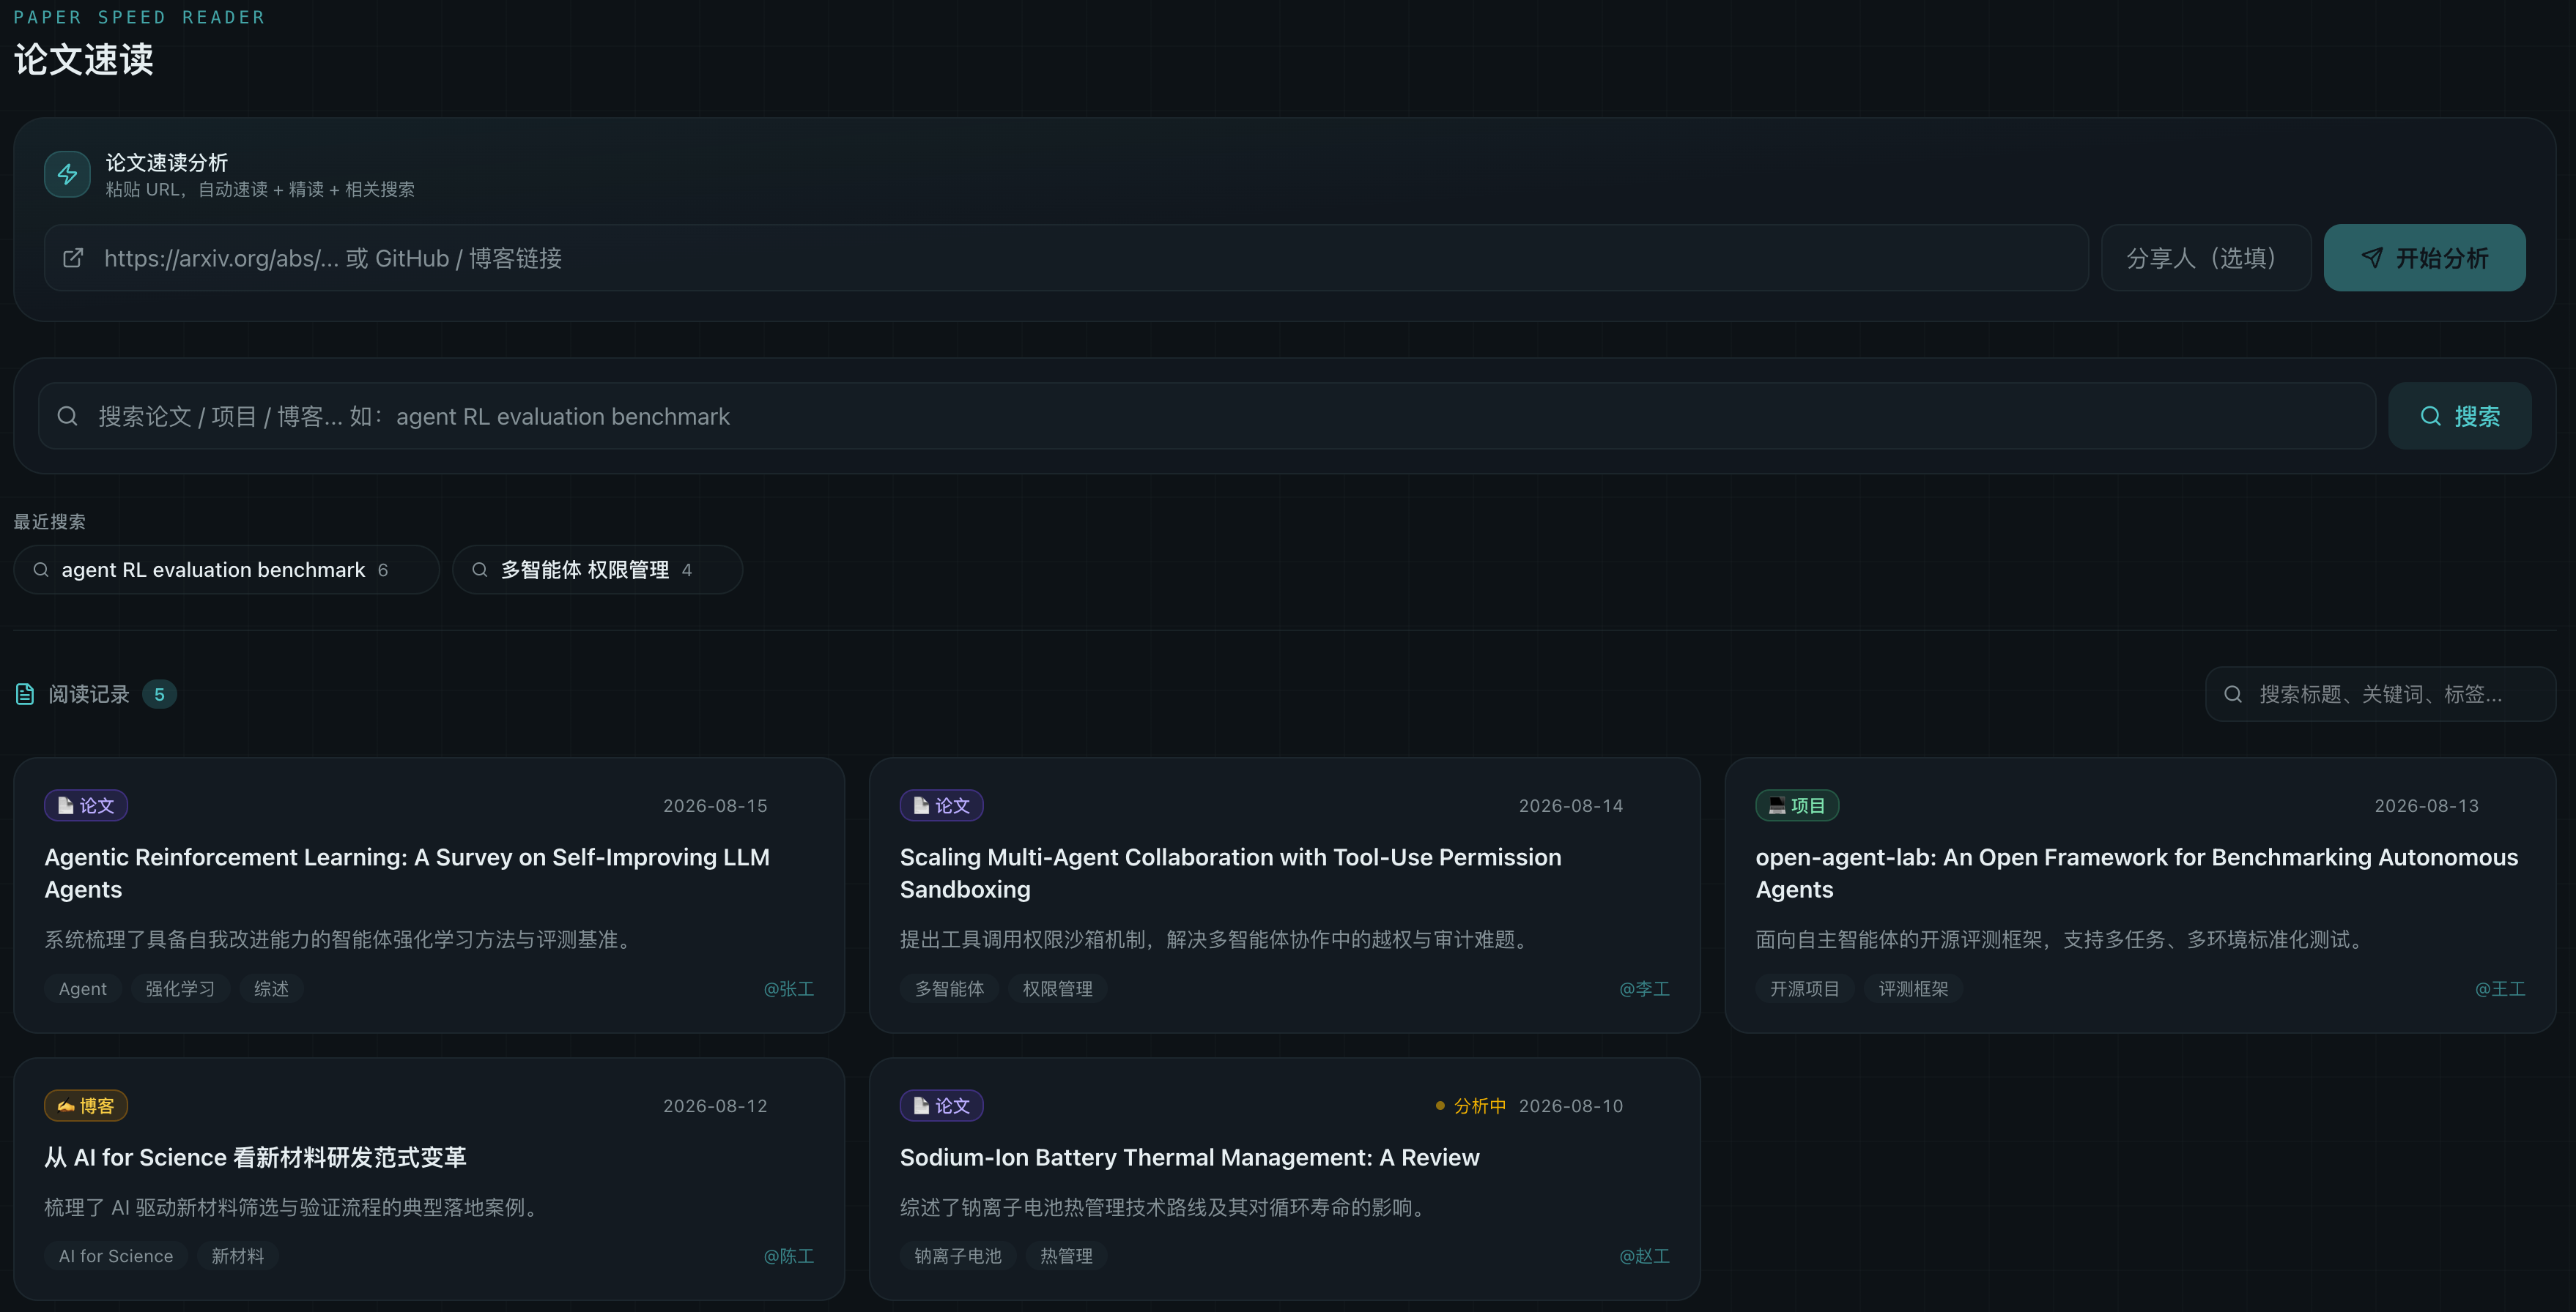The image size is (2576, 1312).
Task: Click the 热管理 tag
Action: (1066, 1256)
